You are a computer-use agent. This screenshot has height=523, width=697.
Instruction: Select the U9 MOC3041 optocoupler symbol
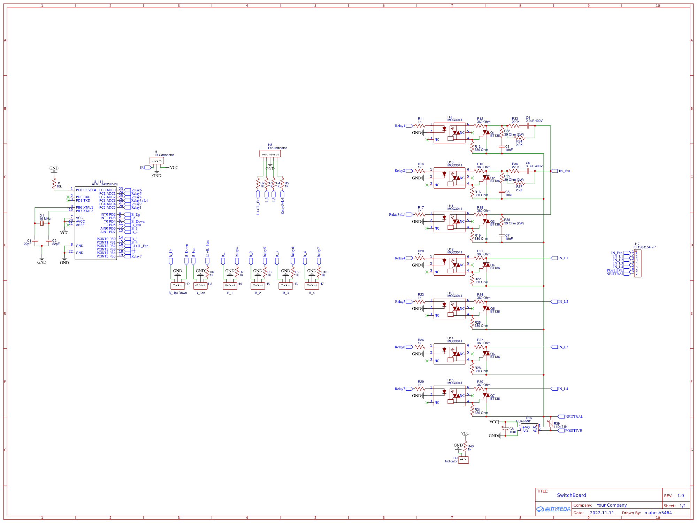[x=450, y=132]
